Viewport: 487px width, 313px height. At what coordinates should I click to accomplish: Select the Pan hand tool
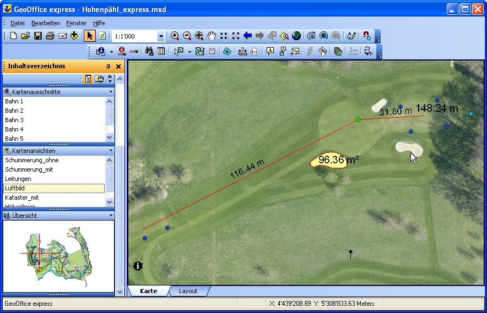click(212, 36)
